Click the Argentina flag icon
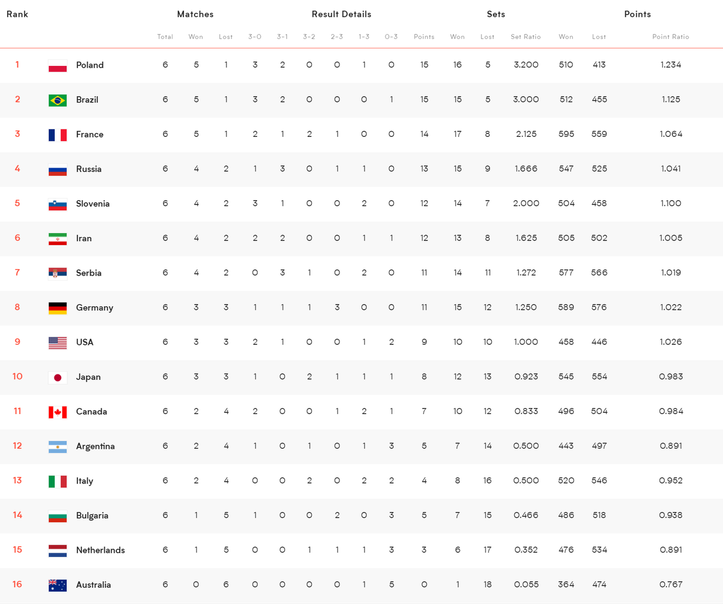 coord(58,447)
